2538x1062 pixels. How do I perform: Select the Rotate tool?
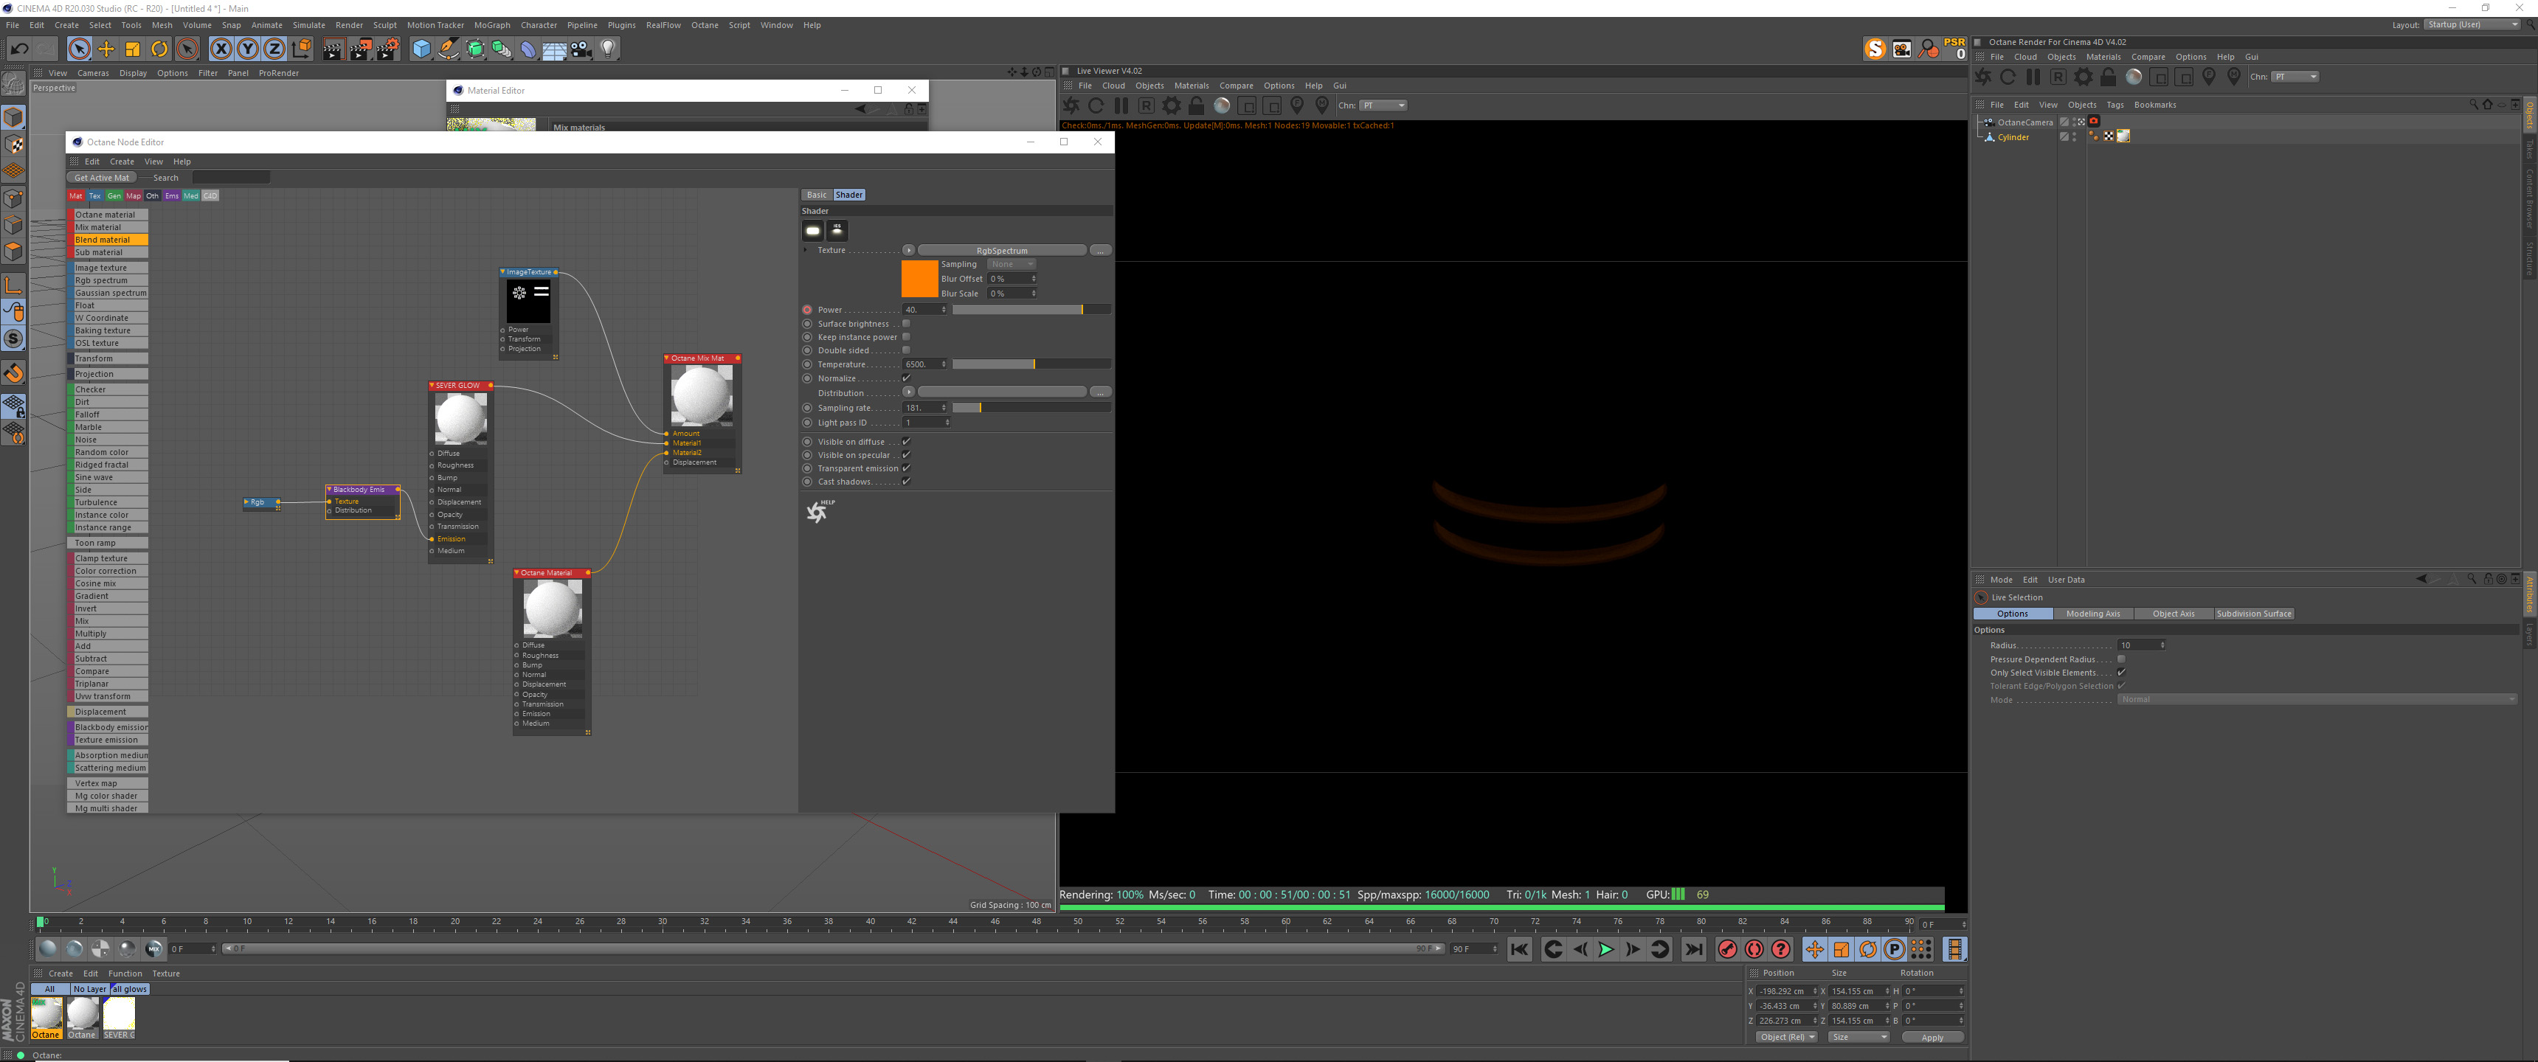(x=159, y=48)
